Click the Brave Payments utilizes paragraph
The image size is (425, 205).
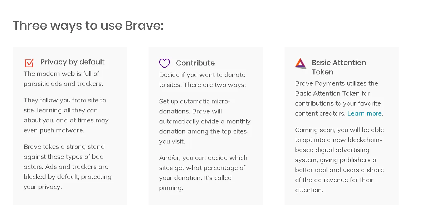tap(339, 98)
